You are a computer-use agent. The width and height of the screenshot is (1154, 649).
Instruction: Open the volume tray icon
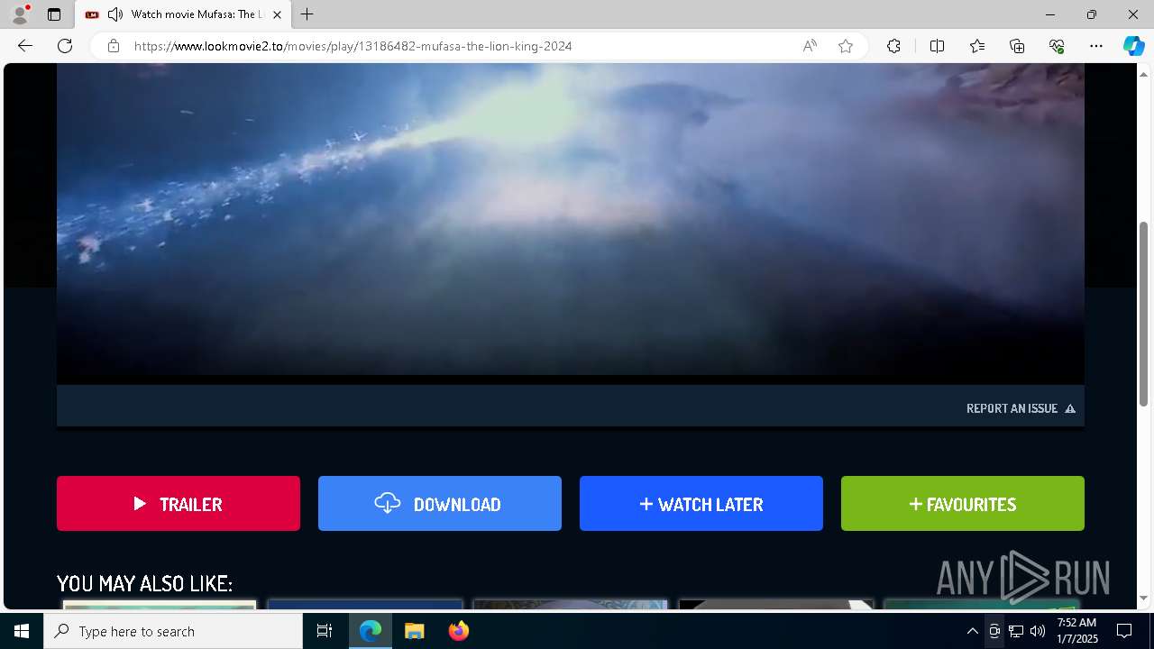click(1038, 631)
